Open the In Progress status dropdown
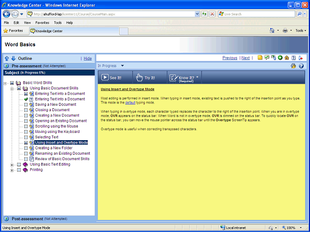The height and width of the screenshot is (232, 310). point(123,66)
